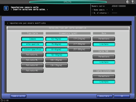This screenshot has height=102, width=136.
Task: Toggle the Comune paper type
Action: coord(32,39)
